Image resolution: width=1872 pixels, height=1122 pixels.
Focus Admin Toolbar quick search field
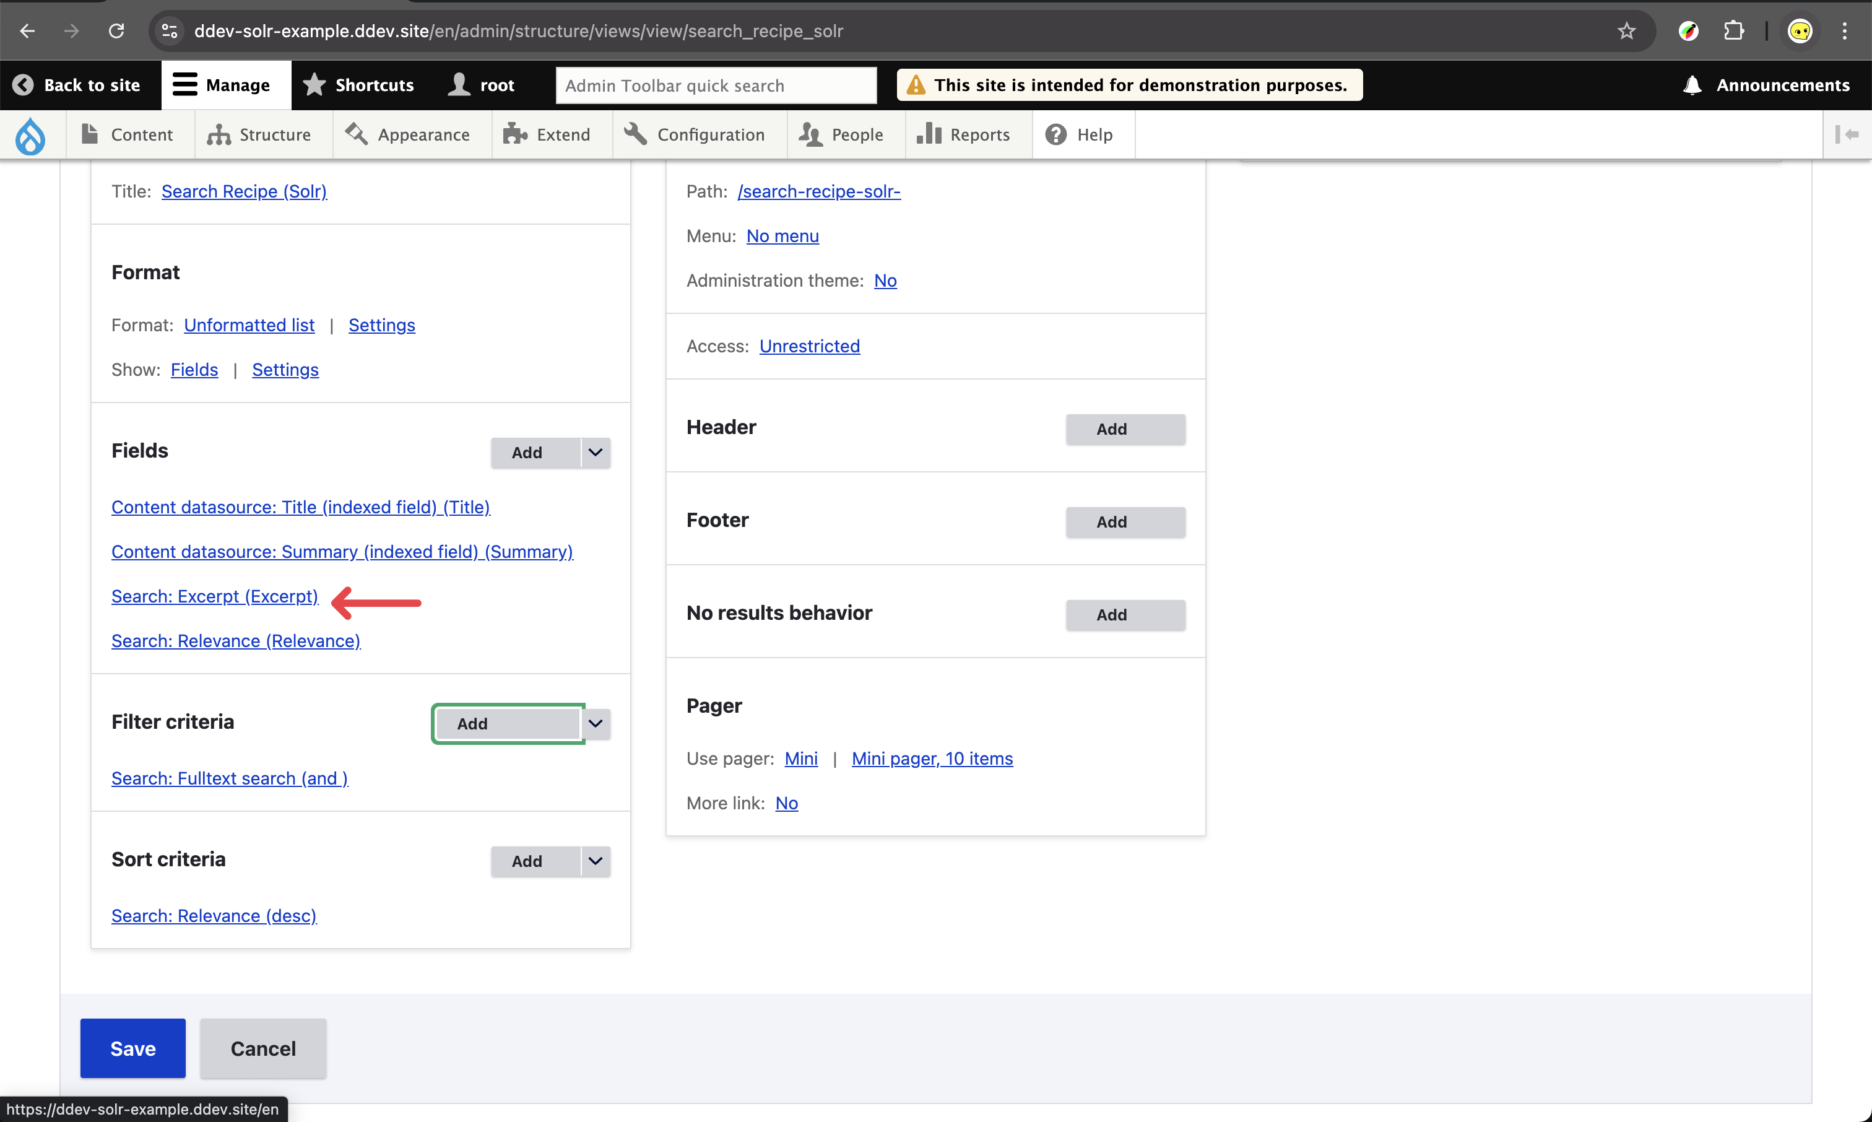pos(716,85)
